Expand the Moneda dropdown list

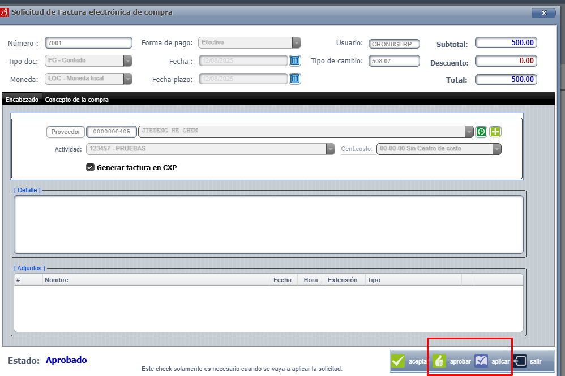pyautogui.click(x=127, y=79)
